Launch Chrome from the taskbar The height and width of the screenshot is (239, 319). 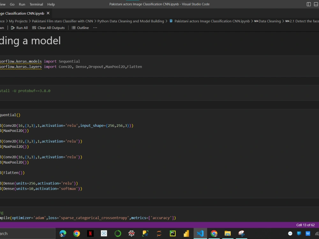click(x=77, y=234)
